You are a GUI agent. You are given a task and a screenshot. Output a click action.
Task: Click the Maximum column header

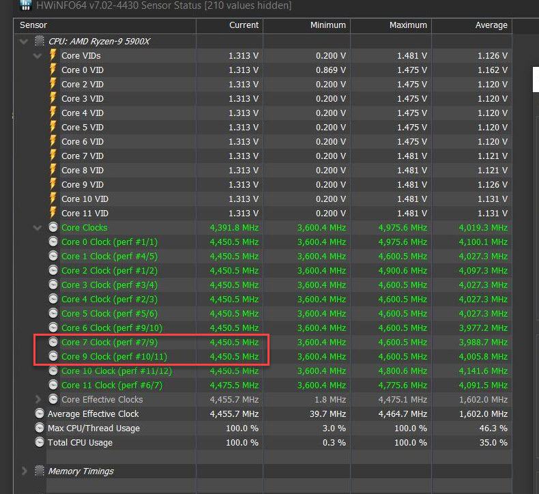click(x=391, y=25)
